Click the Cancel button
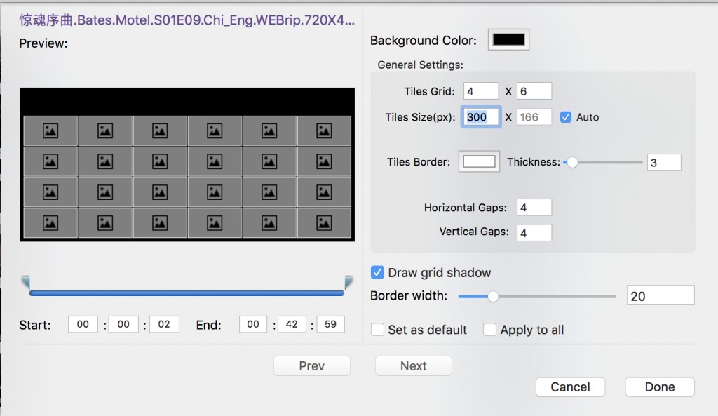Viewport: 718px width, 416px height. [570, 387]
